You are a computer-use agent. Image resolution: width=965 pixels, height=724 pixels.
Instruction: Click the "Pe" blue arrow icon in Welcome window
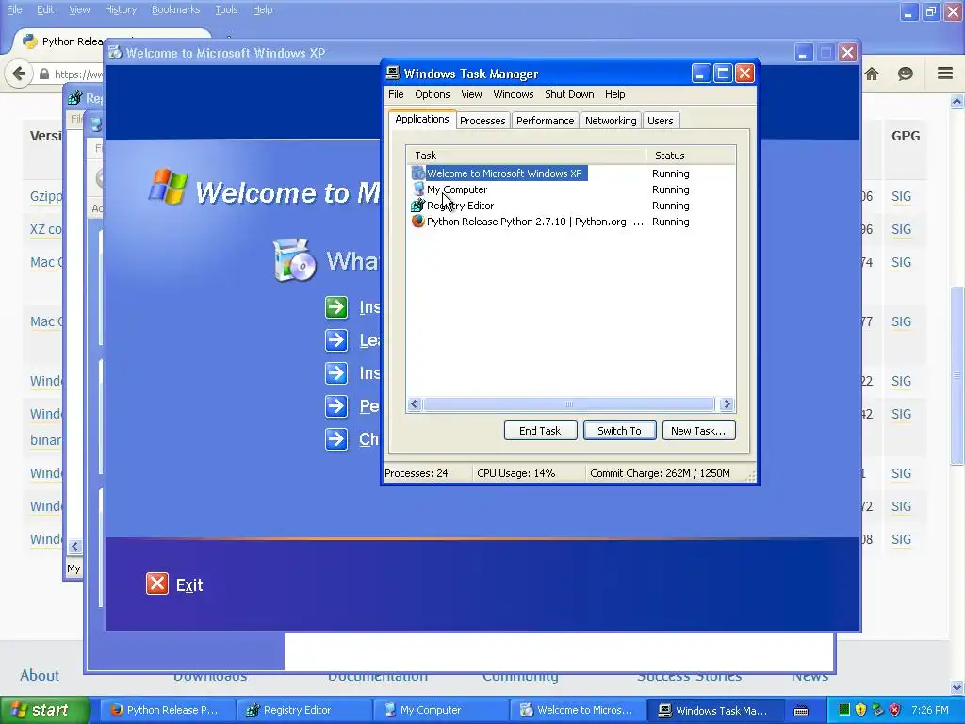336,406
